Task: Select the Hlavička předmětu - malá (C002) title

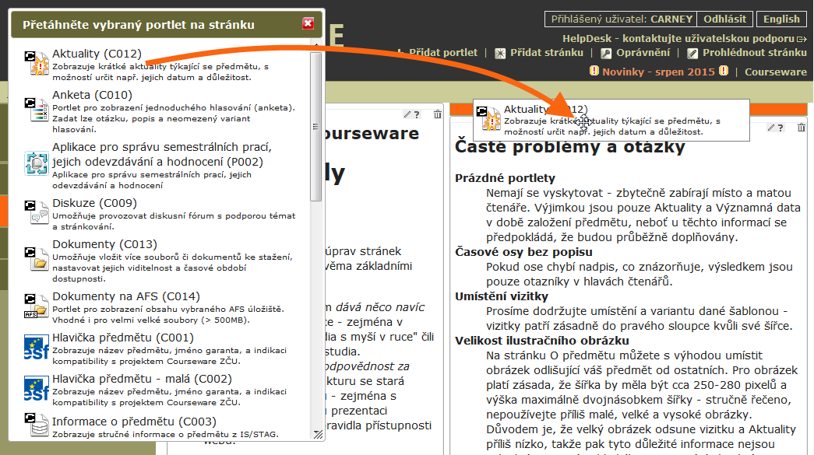Action: coord(142,379)
